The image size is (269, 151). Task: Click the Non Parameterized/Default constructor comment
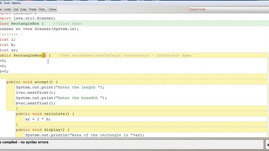[124, 55]
